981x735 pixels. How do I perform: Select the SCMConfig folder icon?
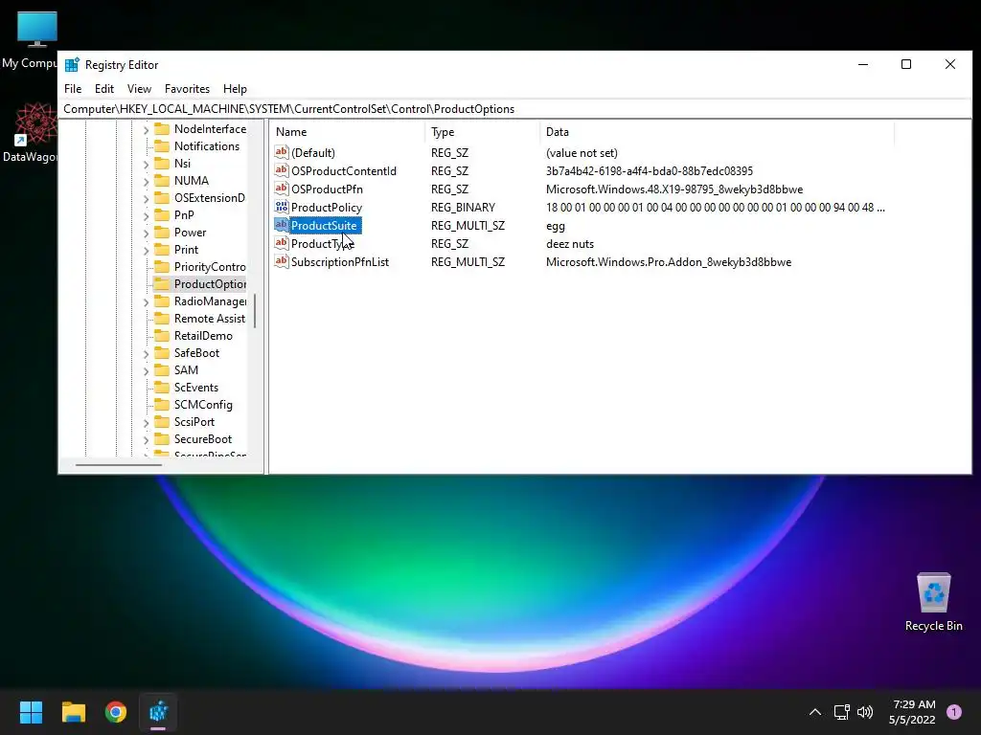click(x=162, y=405)
